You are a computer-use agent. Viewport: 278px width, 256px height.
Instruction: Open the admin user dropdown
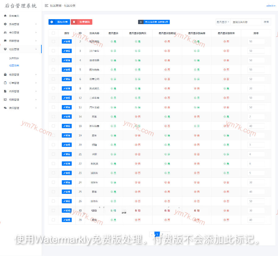271,6
